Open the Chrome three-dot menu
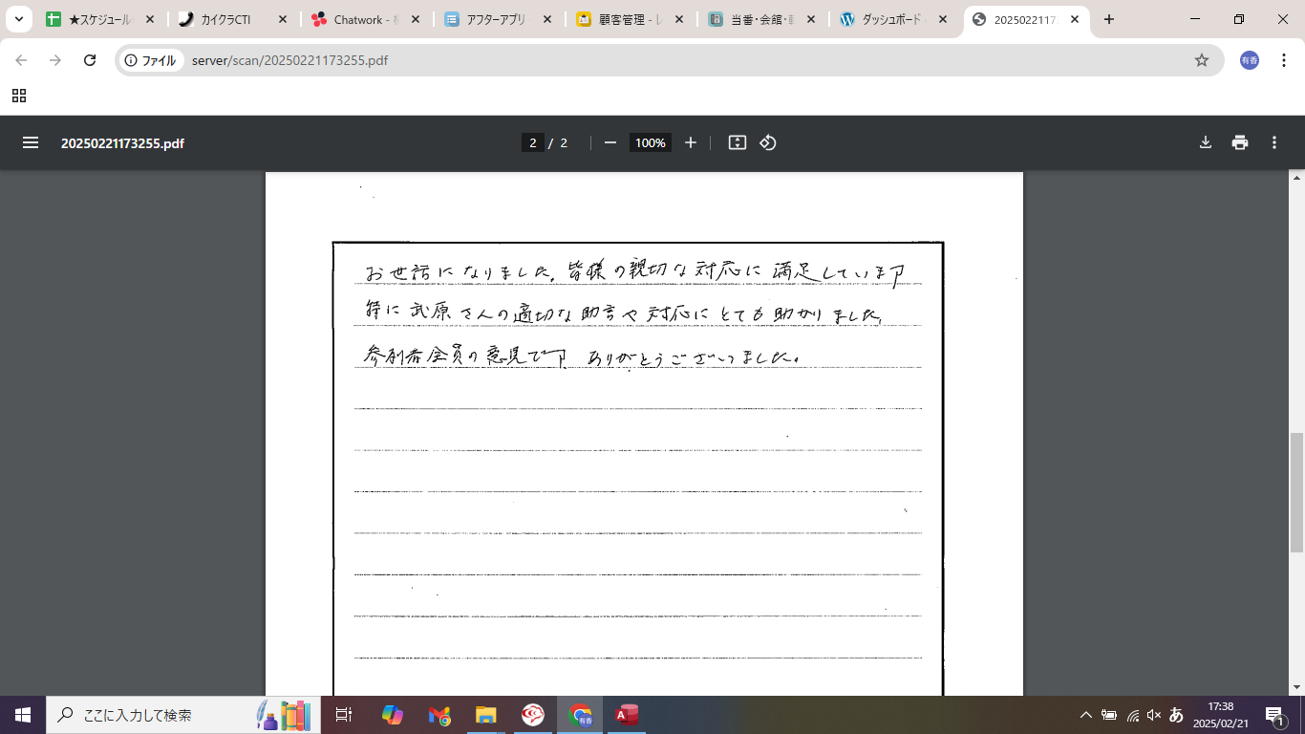 point(1284,60)
